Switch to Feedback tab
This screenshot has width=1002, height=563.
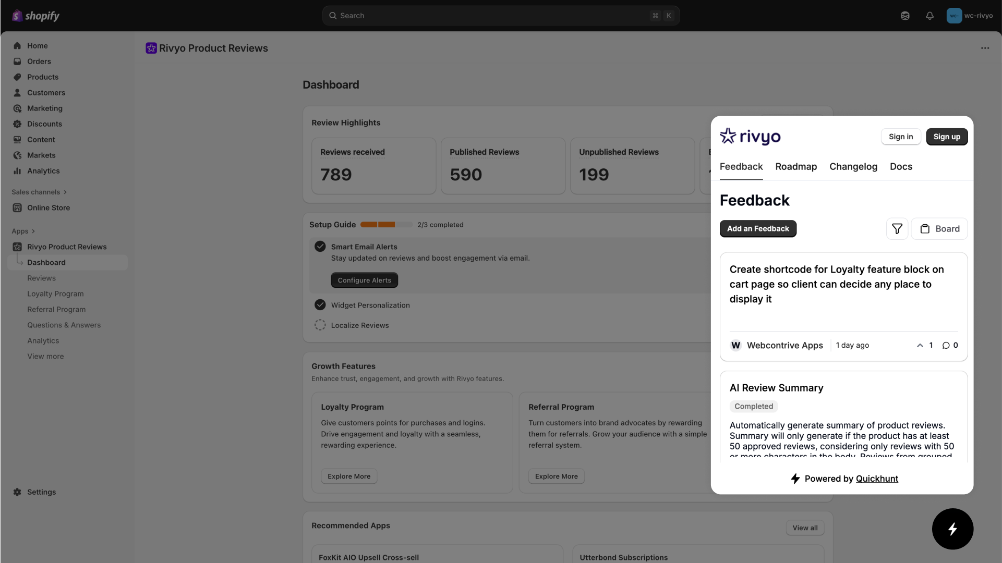pyautogui.click(x=741, y=167)
